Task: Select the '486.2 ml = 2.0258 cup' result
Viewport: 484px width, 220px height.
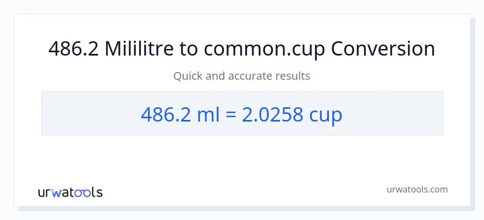Action: [x=242, y=113]
